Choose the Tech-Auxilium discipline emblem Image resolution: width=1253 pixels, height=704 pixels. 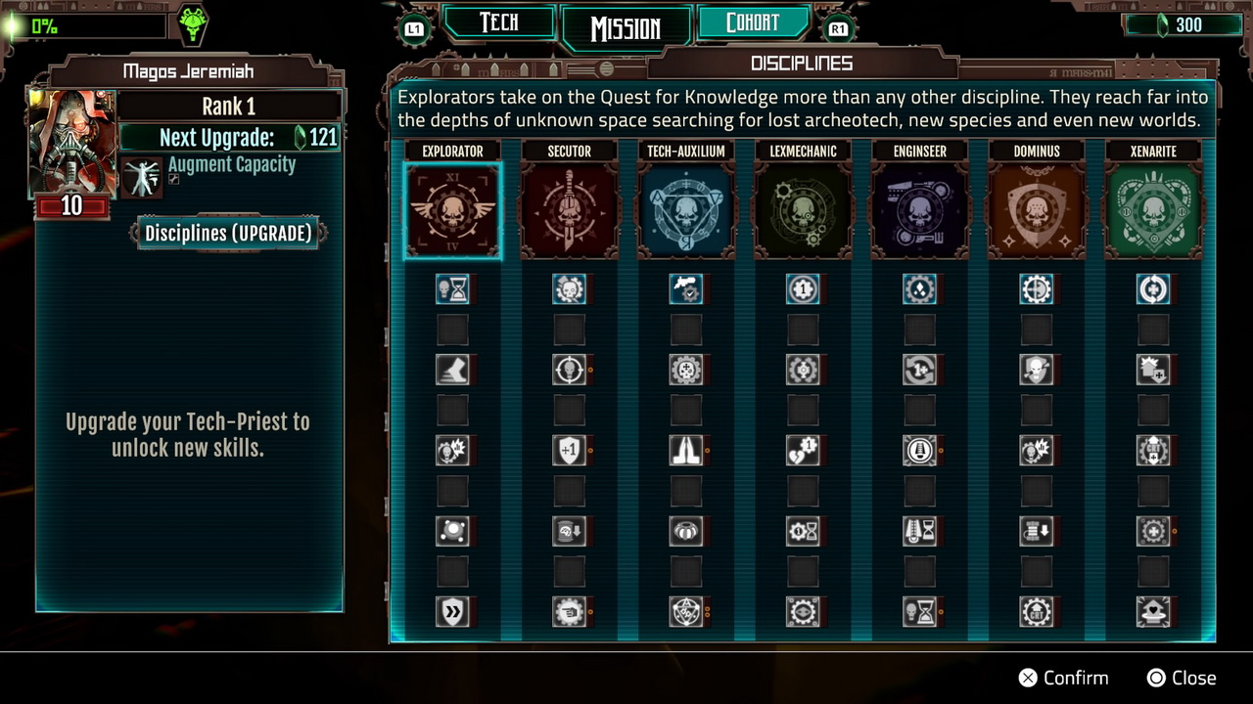(x=685, y=211)
